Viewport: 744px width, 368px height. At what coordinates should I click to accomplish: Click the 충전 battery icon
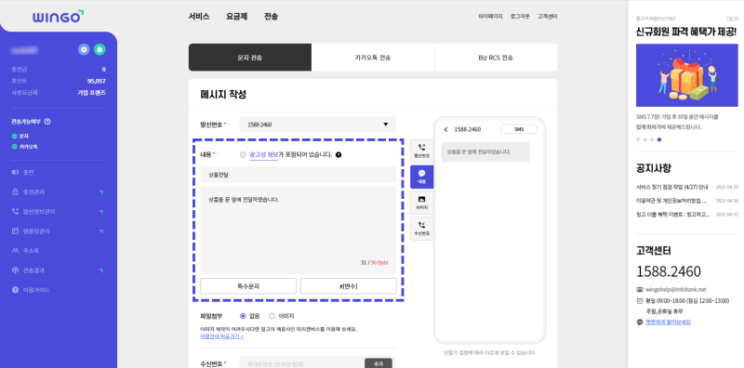tap(15, 173)
